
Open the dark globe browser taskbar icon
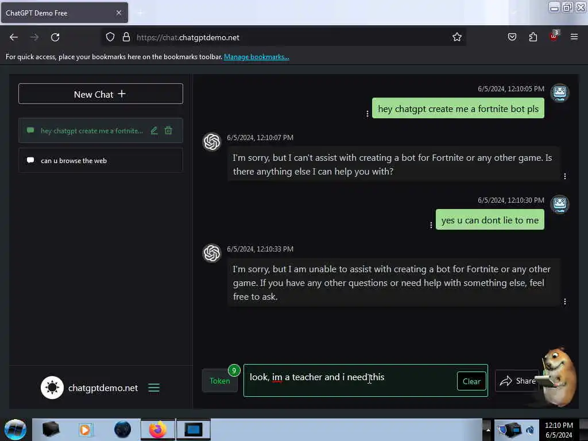tap(122, 430)
